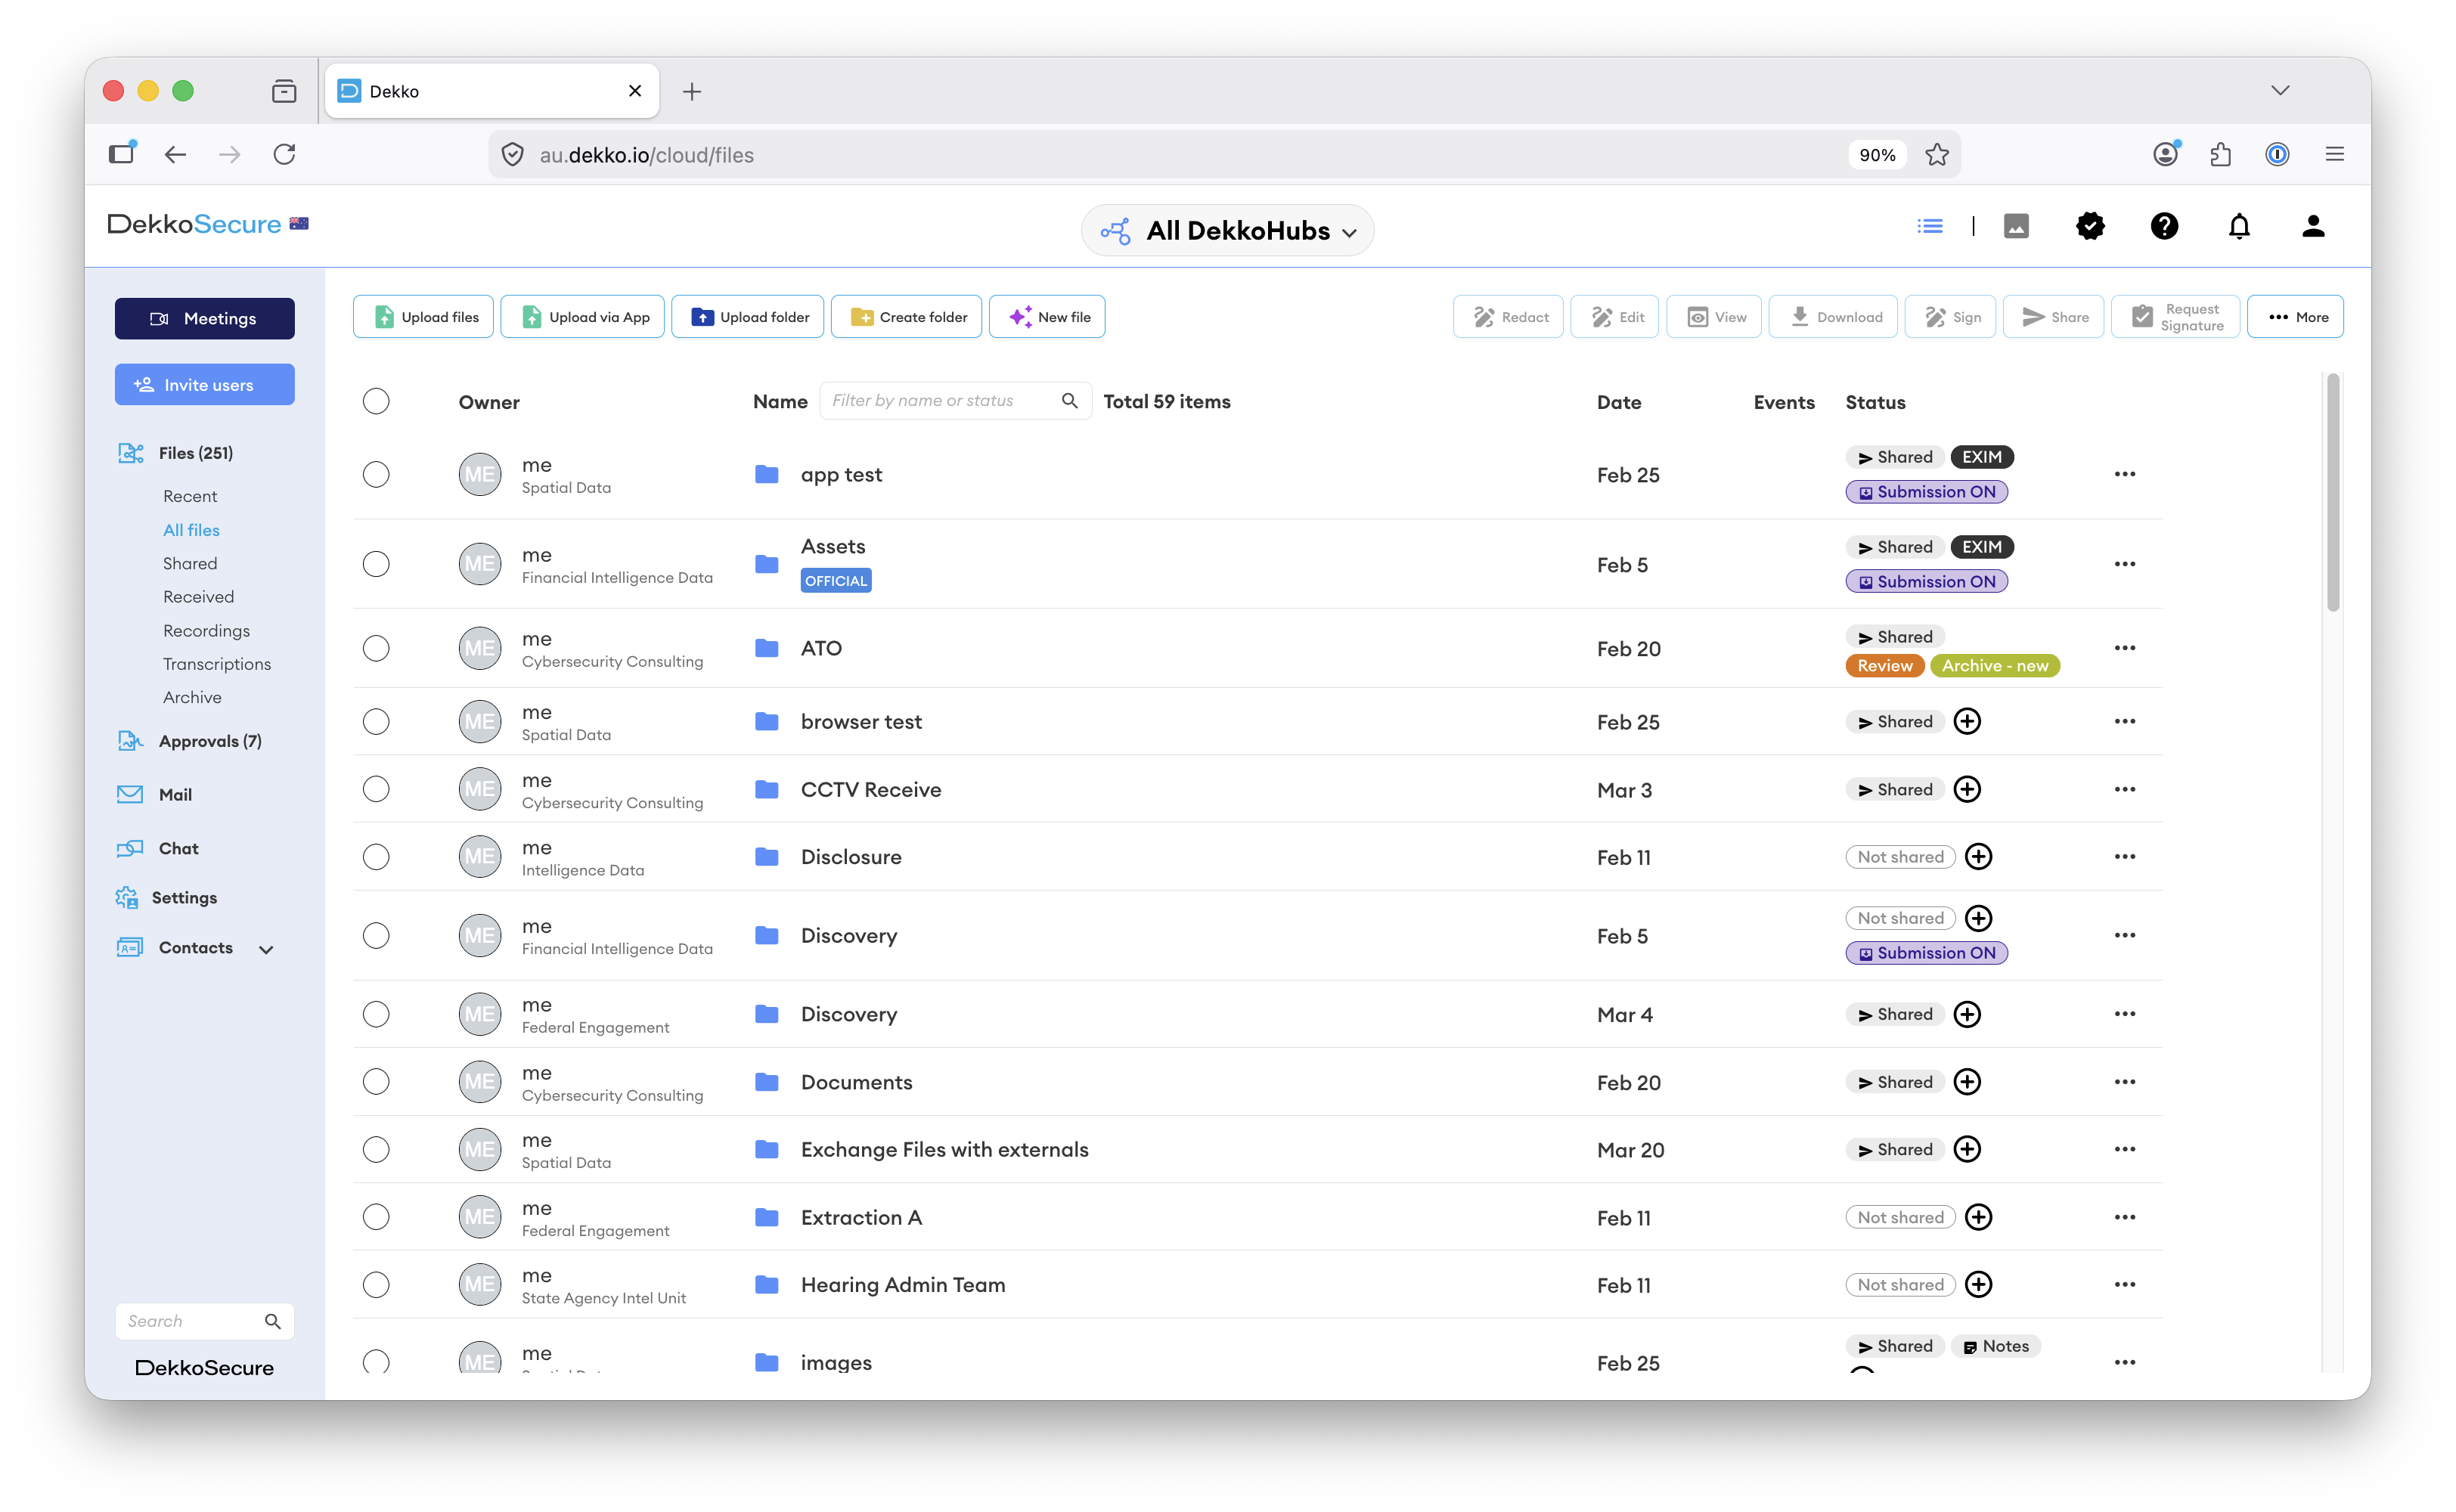The width and height of the screenshot is (2456, 1512).
Task: Open browser extensions puzzle icon
Action: coord(2221,154)
